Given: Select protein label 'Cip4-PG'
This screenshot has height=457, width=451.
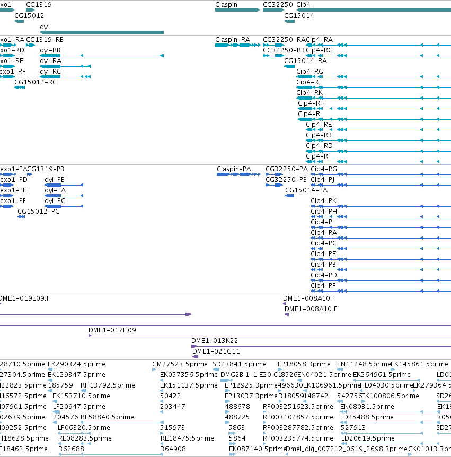Looking at the screenshot, I should pos(324,169).
